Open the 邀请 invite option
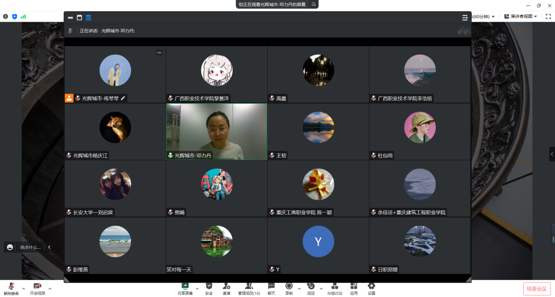The image size is (555, 297). point(227,288)
